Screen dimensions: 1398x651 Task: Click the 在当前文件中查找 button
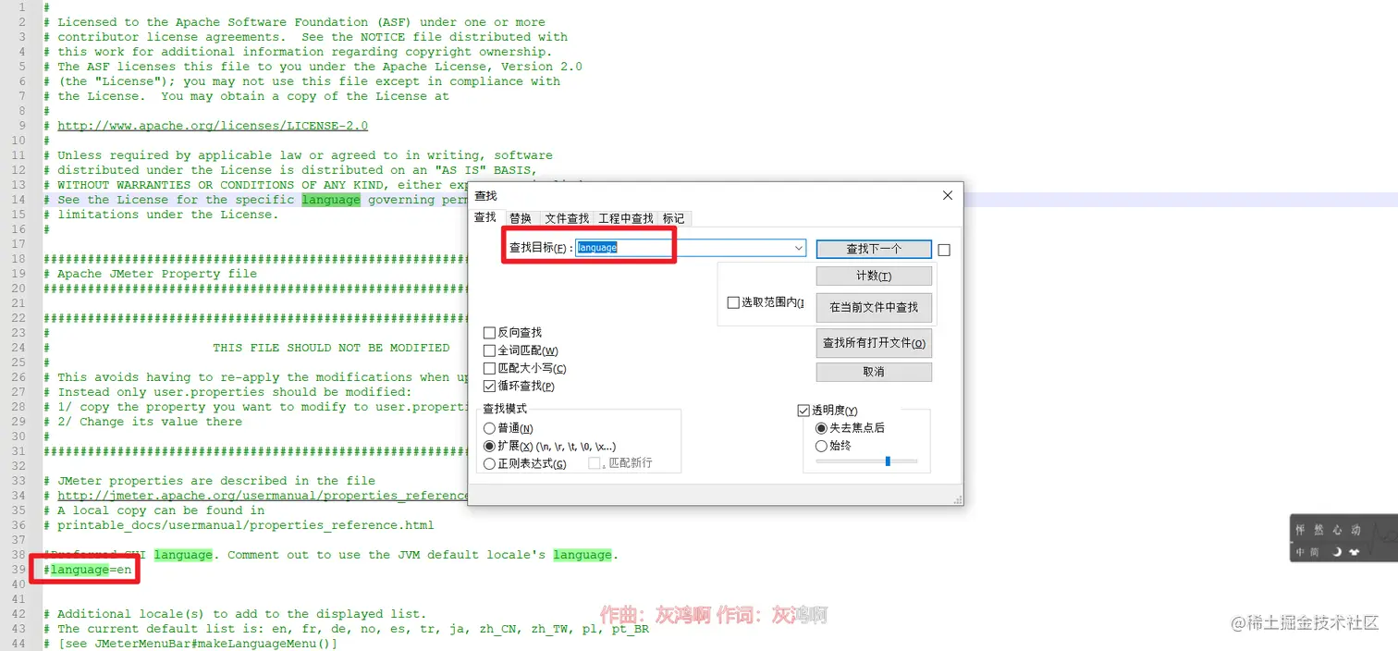874,307
